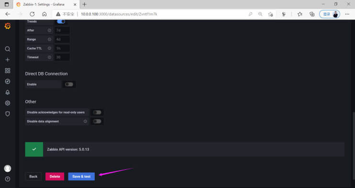Image resolution: width=355 pixels, height=188 pixels.
Task: Reload the page with refresh icon
Action: (32, 14)
